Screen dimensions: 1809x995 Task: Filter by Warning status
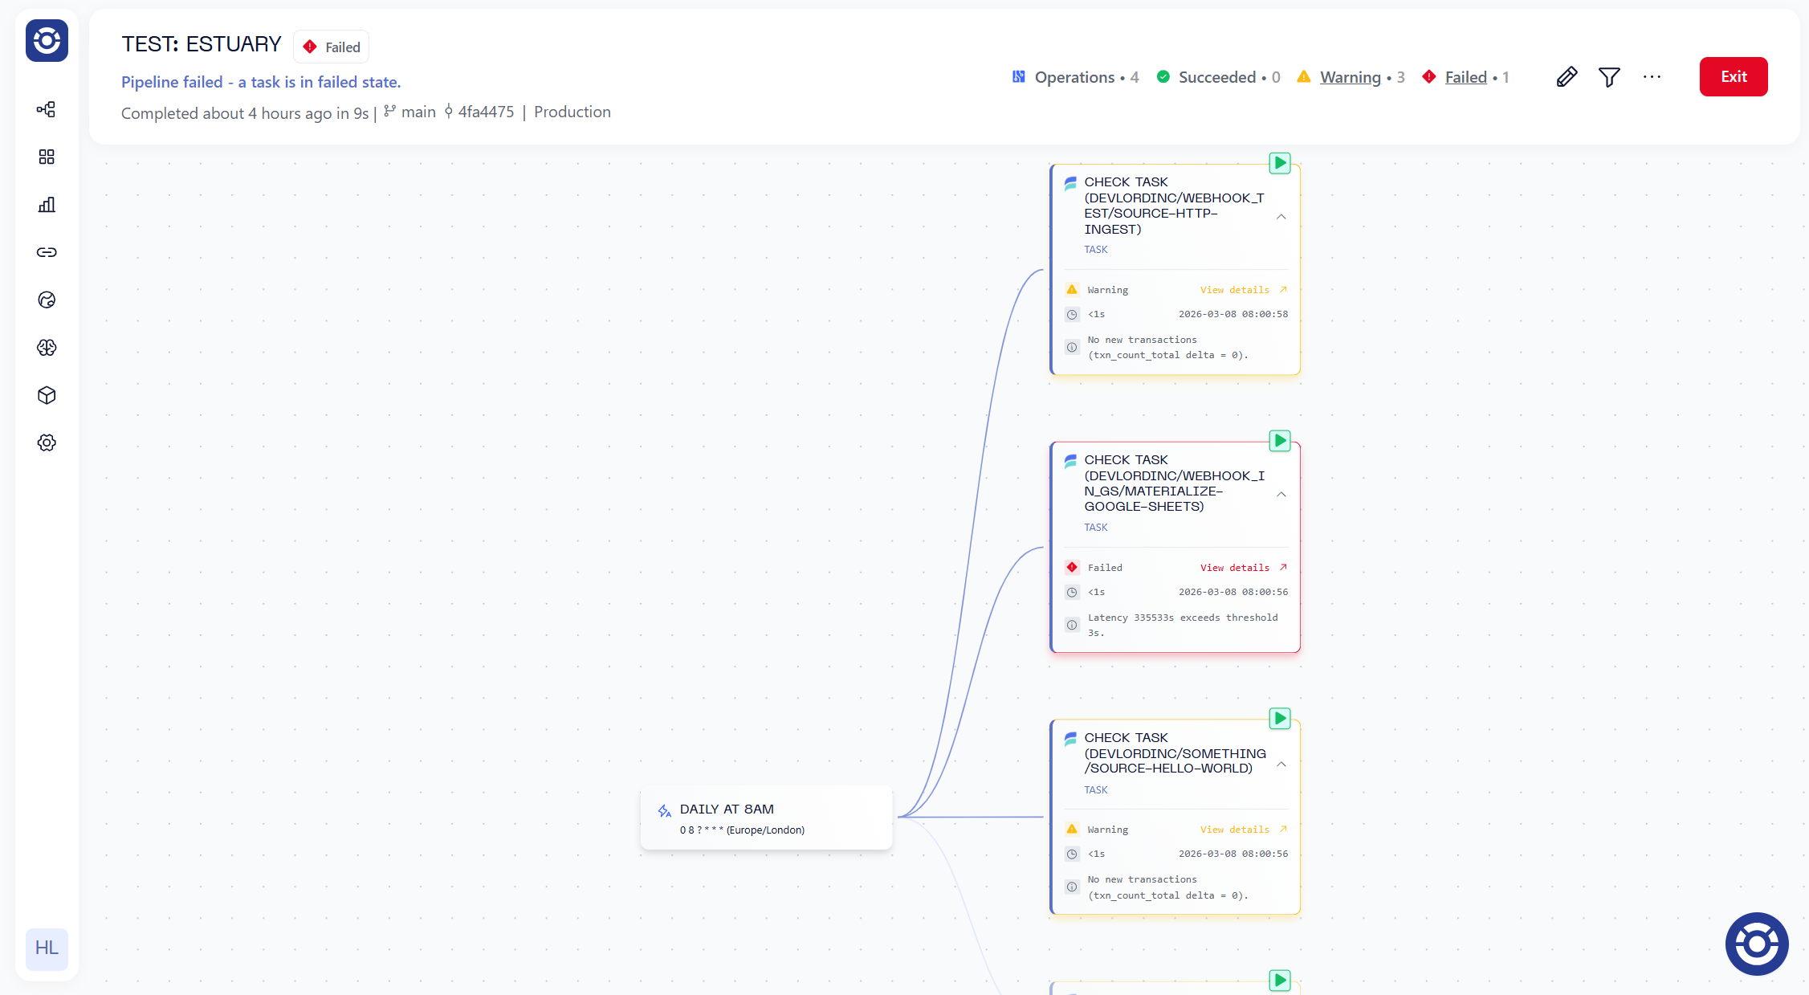pyautogui.click(x=1350, y=77)
